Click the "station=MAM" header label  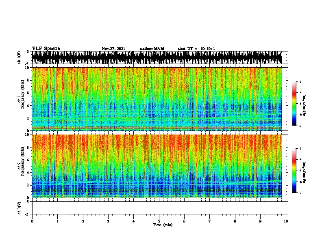coord(152,49)
